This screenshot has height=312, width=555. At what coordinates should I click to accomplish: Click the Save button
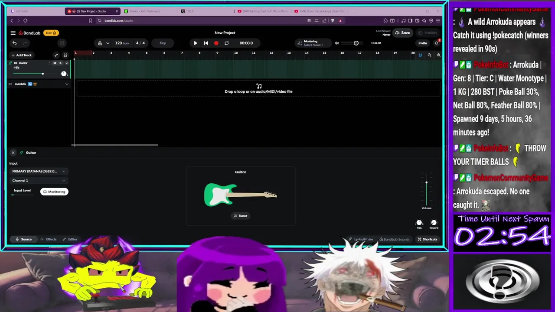(x=402, y=33)
